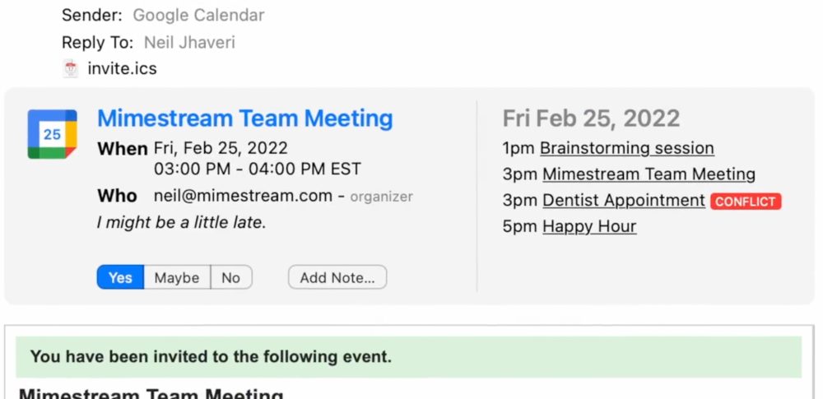Viewport: 823px width, 399px height.
Task: Accept the invite with Yes
Action: (x=120, y=277)
